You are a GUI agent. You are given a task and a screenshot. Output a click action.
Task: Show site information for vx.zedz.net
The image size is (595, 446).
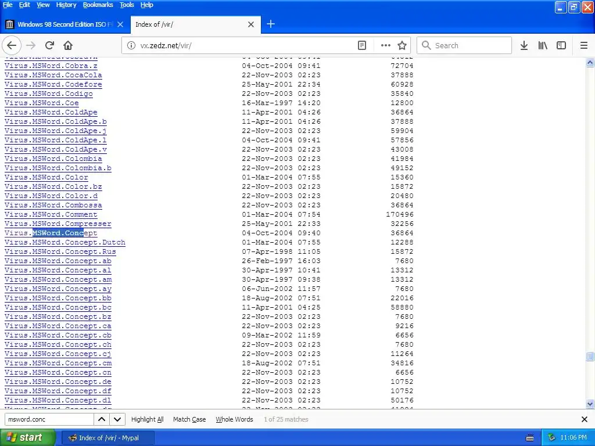pos(131,45)
